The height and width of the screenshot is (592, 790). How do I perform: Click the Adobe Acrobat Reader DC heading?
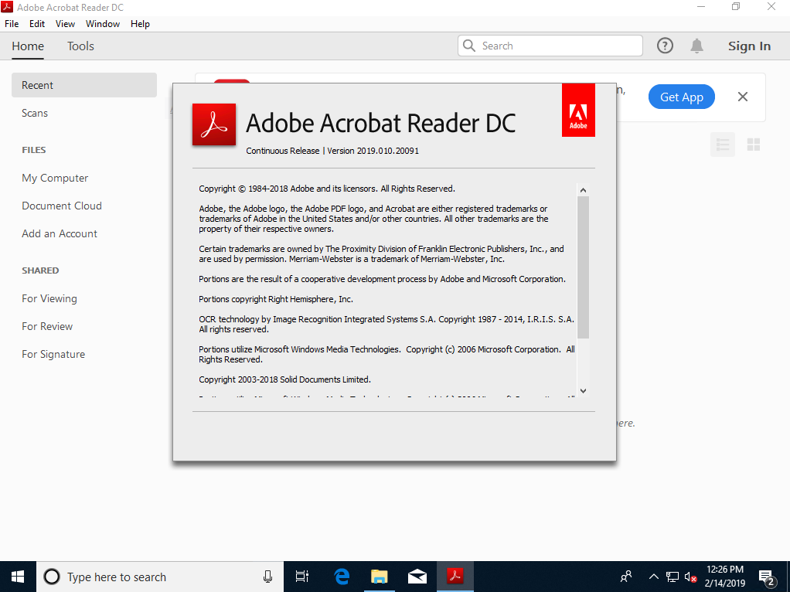tap(380, 123)
